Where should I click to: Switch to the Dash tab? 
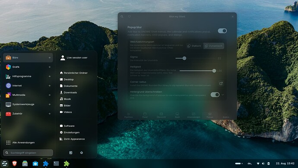(x=178, y=115)
